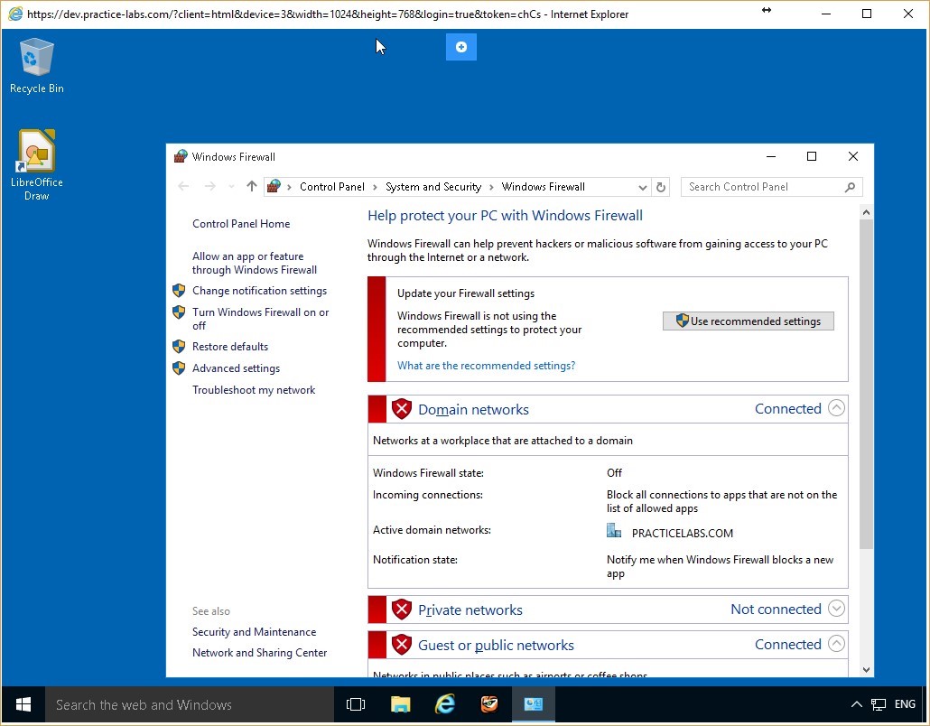The width and height of the screenshot is (930, 726).
Task: Open File Explorer from the taskbar
Action: pos(400,704)
